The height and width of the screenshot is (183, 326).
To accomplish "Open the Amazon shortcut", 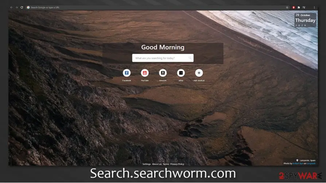I will (163, 73).
